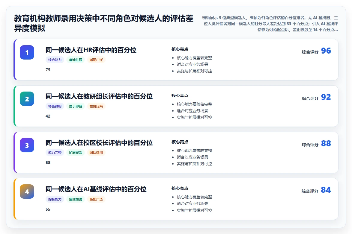Click 综合评分 label beside score 84
Screen dimensions: 352x234
click(310, 191)
